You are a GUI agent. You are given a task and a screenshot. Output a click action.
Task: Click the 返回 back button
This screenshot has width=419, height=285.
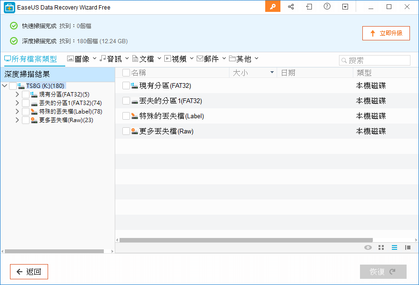pos(29,272)
